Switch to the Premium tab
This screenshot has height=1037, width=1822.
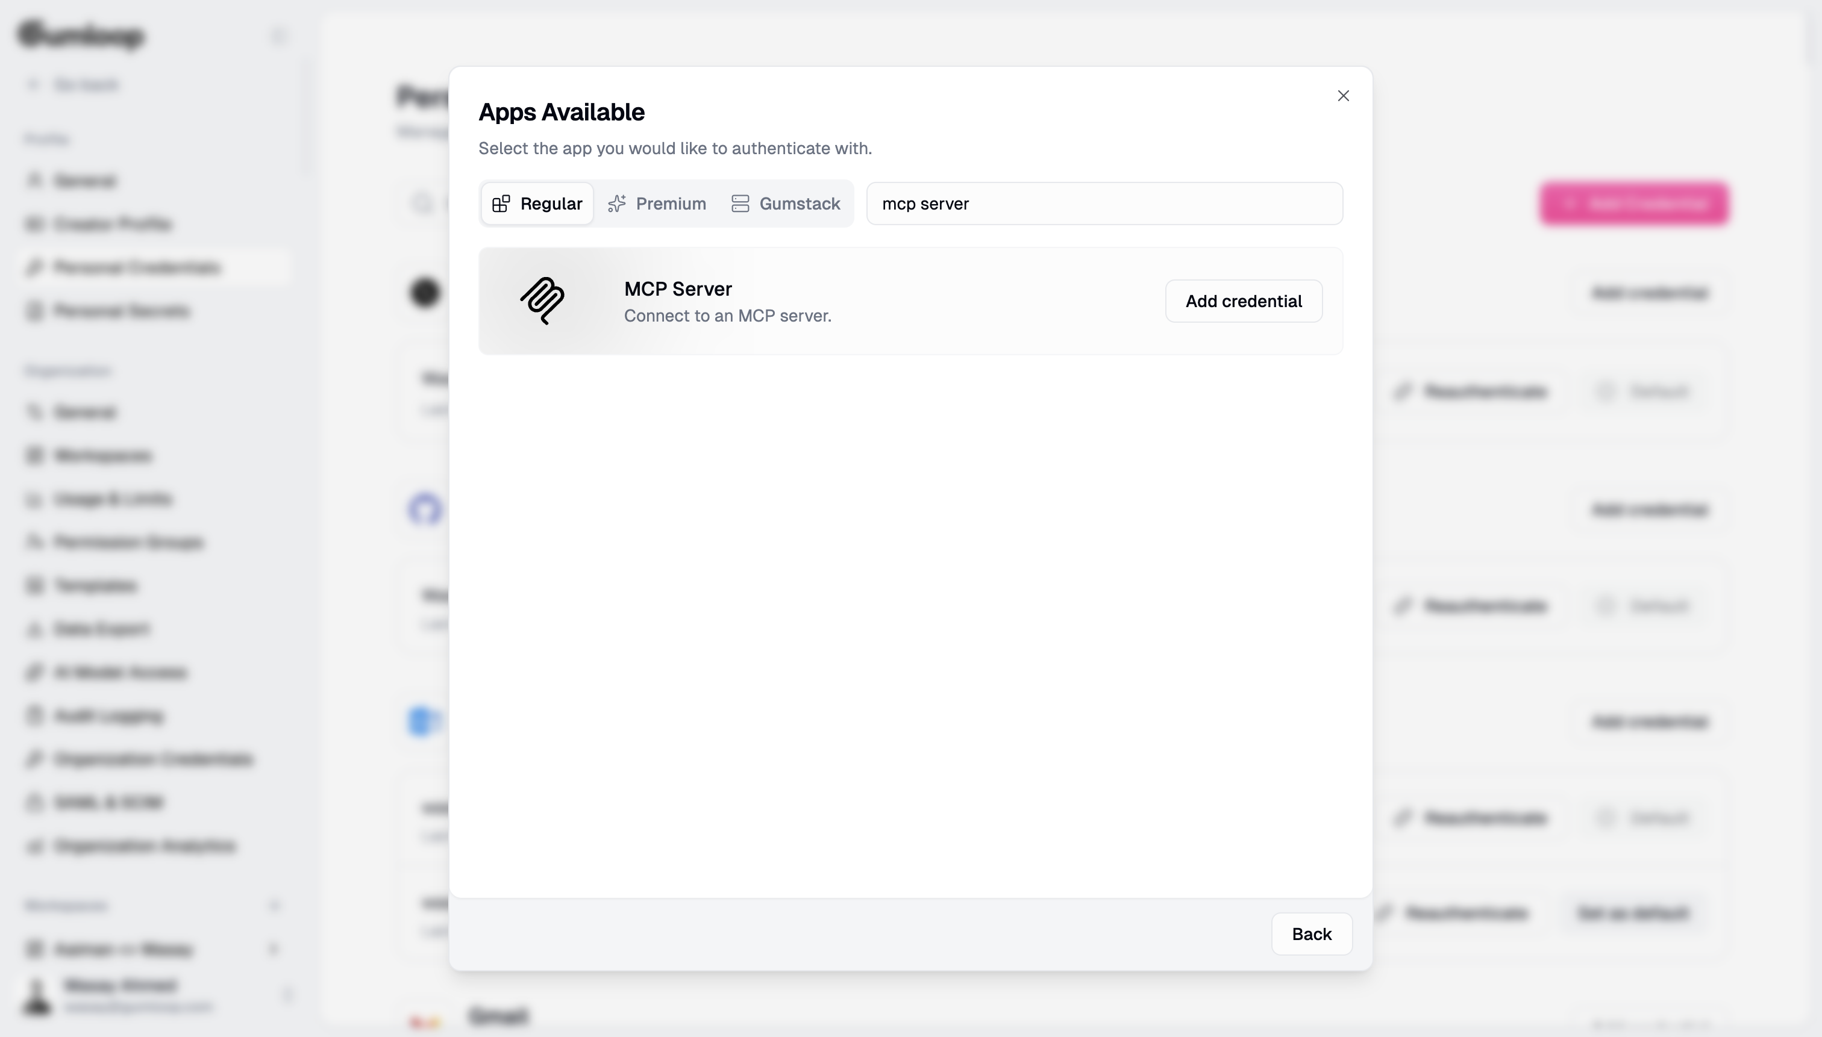tap(656, 204)
